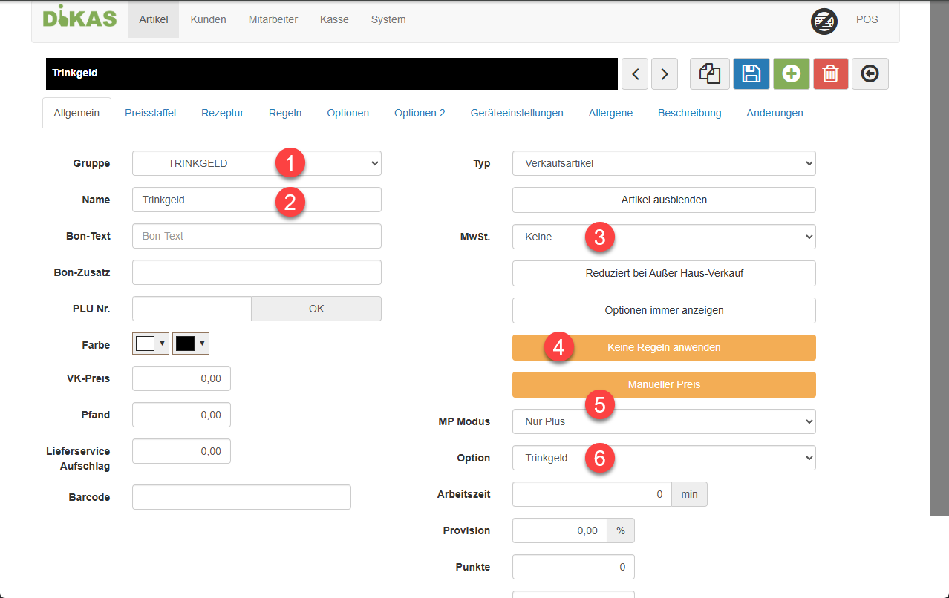Click the crossed-out keyboard icon

pyautogui.click(x=824, y=21)
